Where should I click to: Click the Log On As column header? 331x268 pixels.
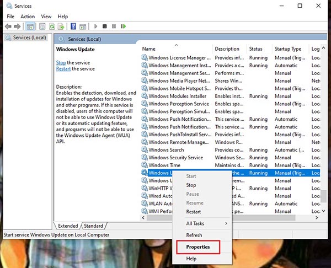tap(315, 49)
